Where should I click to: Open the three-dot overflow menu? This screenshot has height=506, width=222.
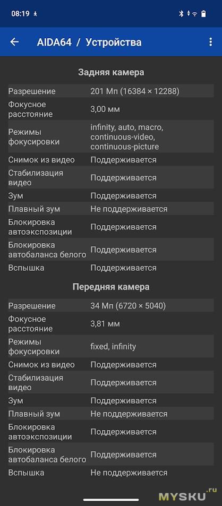[210, 42]
